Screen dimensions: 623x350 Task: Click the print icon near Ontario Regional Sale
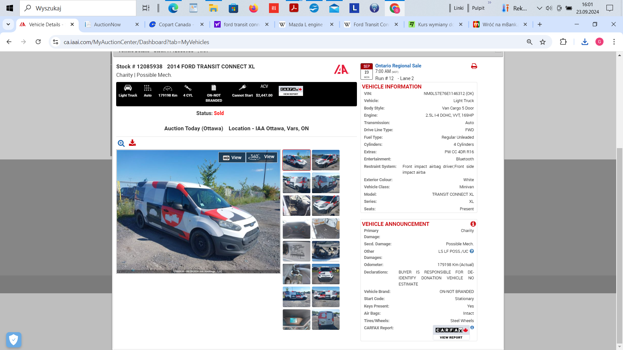[474, 66]
